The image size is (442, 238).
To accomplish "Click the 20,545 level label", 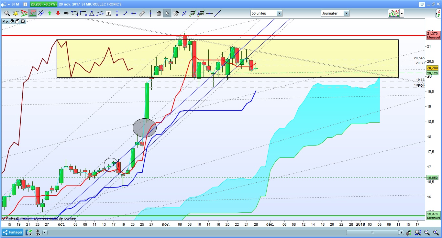I will [419, 58].
